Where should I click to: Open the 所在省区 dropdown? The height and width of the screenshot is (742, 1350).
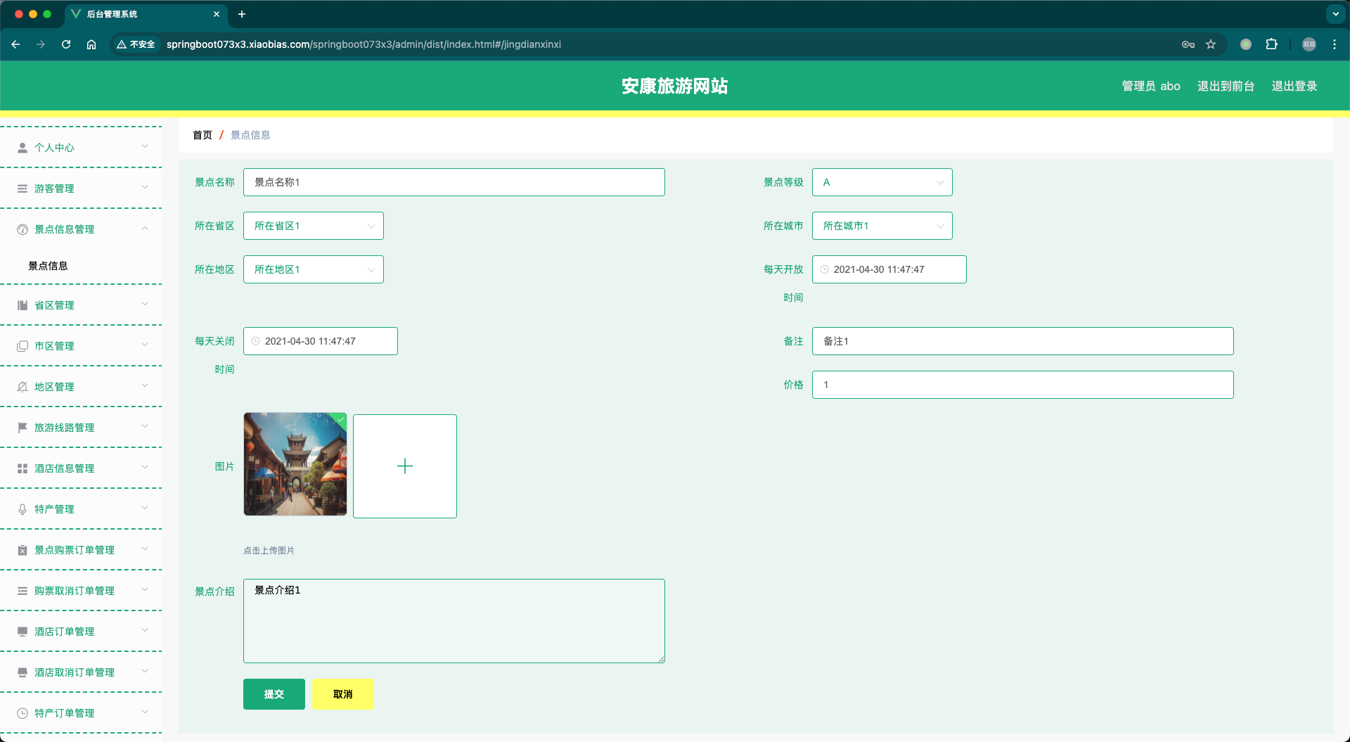pos(314,226)
